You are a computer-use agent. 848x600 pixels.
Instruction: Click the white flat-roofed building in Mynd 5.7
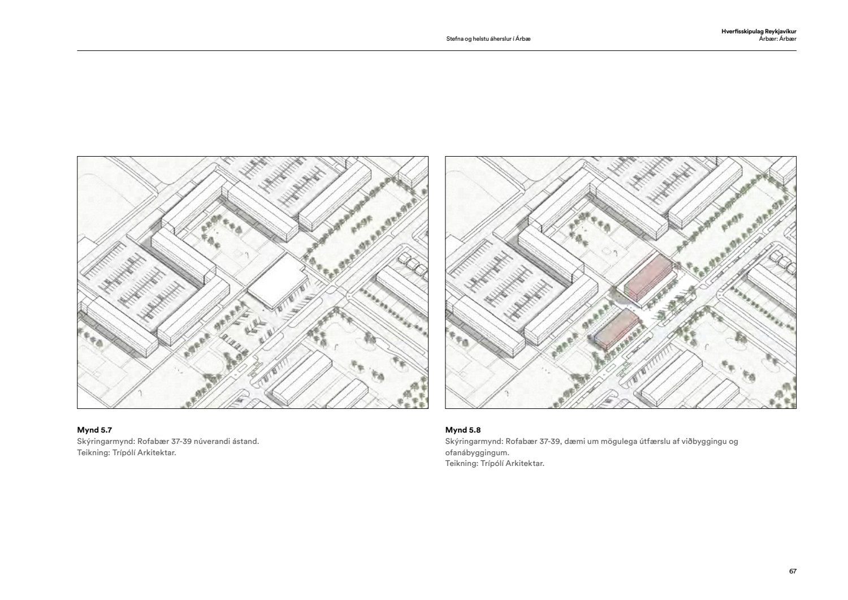pyautogui.click(x=277, y=281)
